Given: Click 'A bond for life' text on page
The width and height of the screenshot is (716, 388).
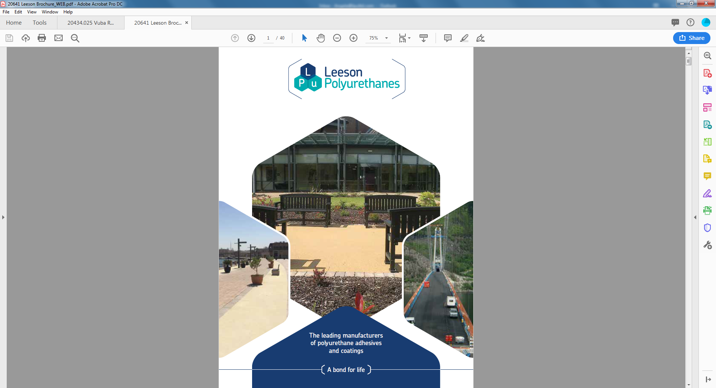Looking at the screenshot, I should (346, 370).
